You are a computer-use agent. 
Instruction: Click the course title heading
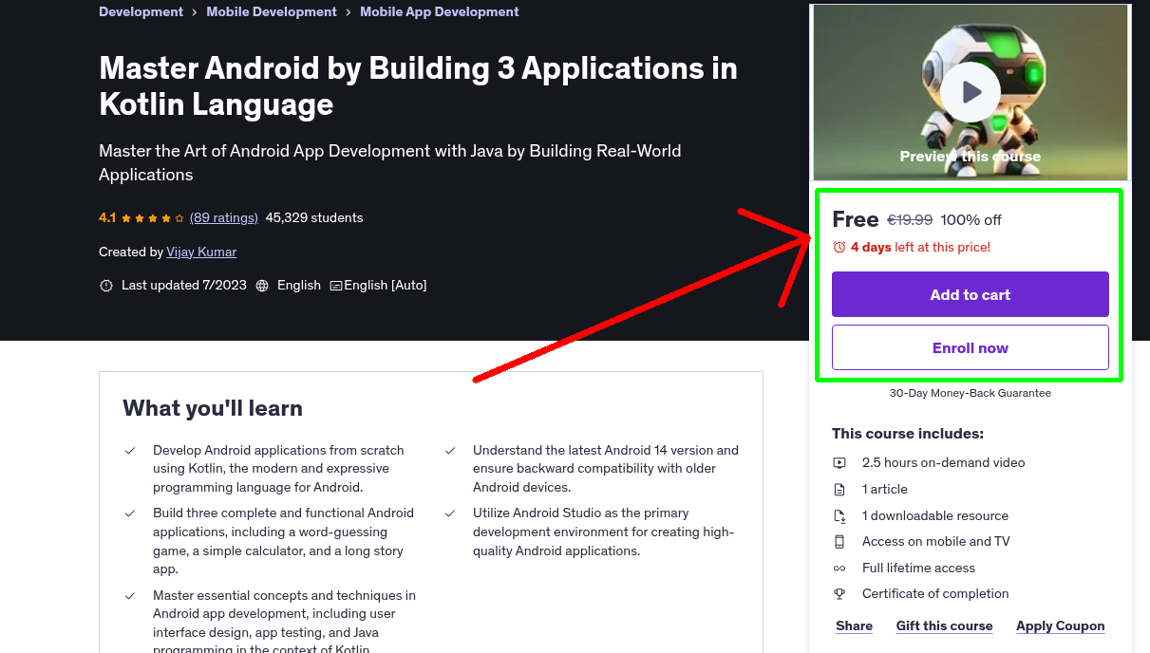pyautogui.click(x=418, y=85)
